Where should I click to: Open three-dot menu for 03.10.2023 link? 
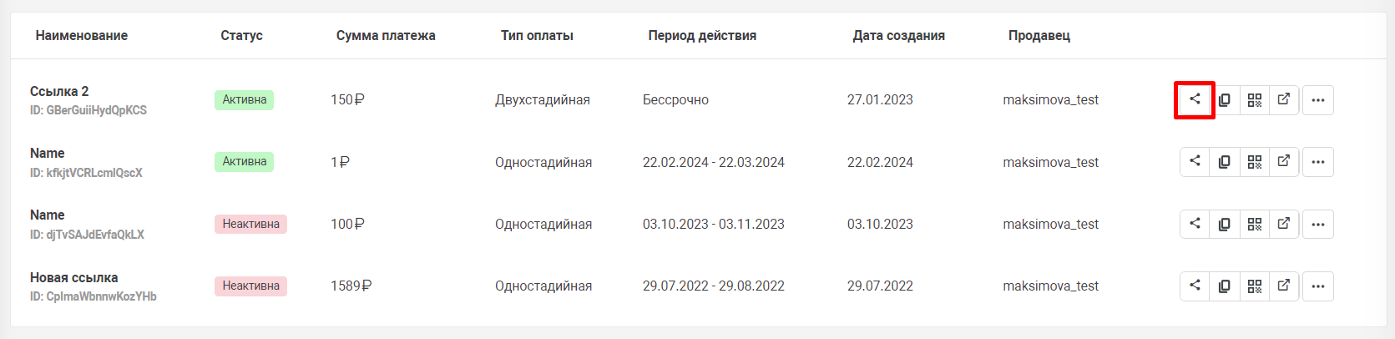point(1318,224)
